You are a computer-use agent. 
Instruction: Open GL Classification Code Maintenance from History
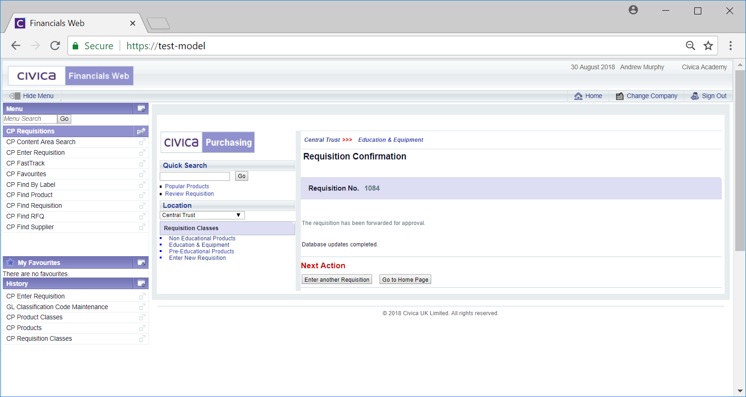pos(57,307)
